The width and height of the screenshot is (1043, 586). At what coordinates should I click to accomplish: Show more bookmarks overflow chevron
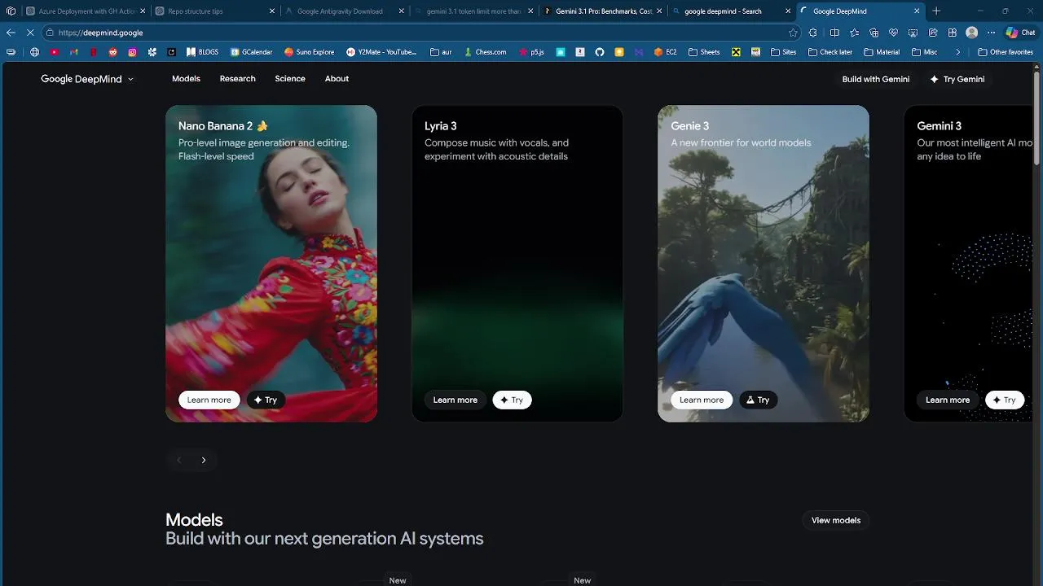pos(957,52)
